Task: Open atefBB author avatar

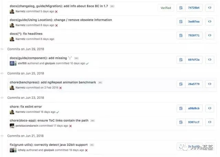Action: click(x=13, y=63)
